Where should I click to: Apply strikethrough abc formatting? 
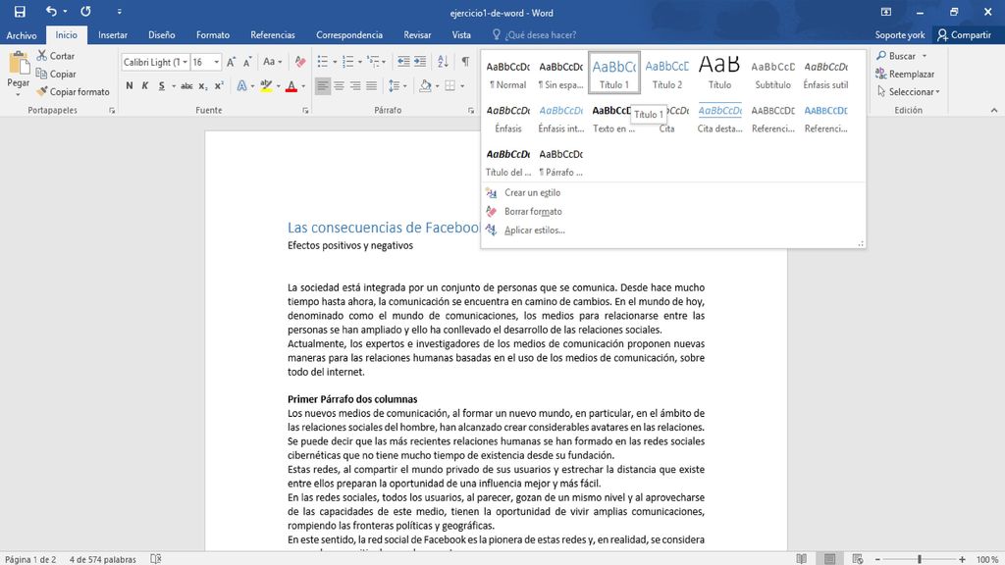click(186, 86)
